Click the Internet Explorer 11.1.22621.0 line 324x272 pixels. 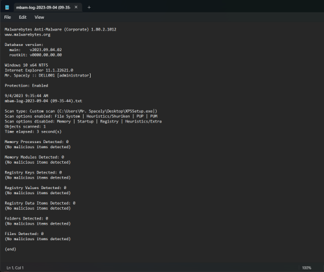[x=39, y=71]
